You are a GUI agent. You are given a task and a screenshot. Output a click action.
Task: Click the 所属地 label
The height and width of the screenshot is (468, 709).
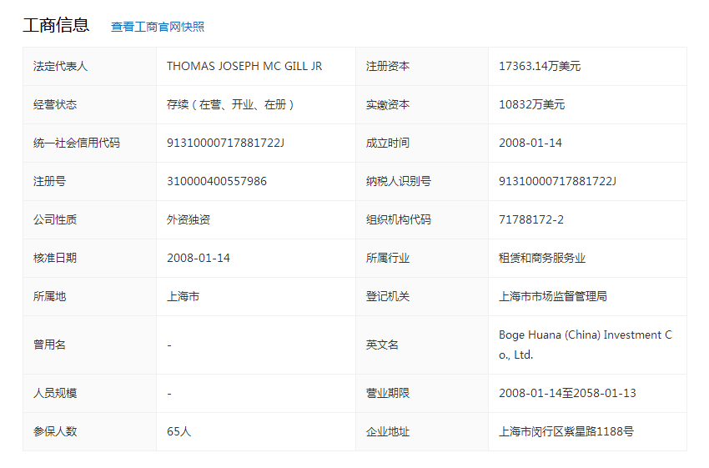[49, 297]
